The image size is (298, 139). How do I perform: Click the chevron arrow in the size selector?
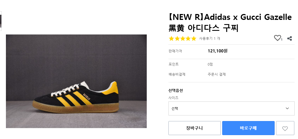[x=287, y=108]
